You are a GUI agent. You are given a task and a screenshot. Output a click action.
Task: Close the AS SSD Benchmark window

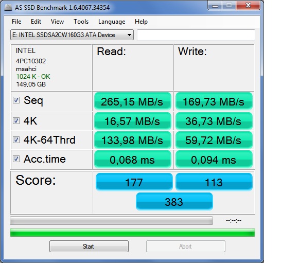coord(248,5)
